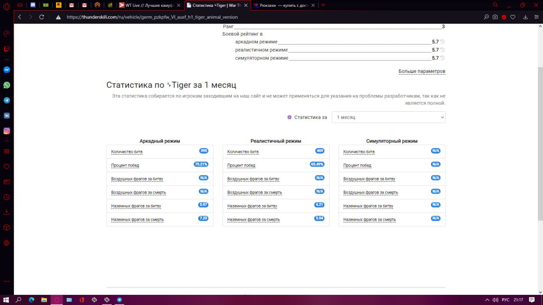This screenshot has height=305, width=543.
Task: Close the Рюкзаки tab
Action: point(313,5)
